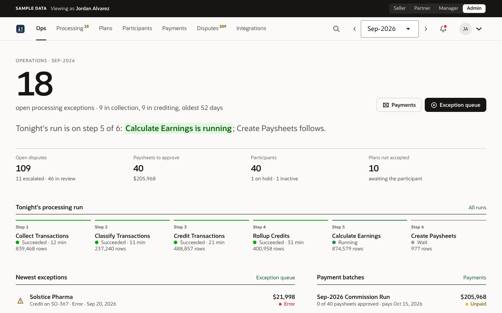Image resolution: width=502 pixels, height=313 pixels.
Task: Select Step 5 Calculate Earnings
Action: [x=369, y=236]
